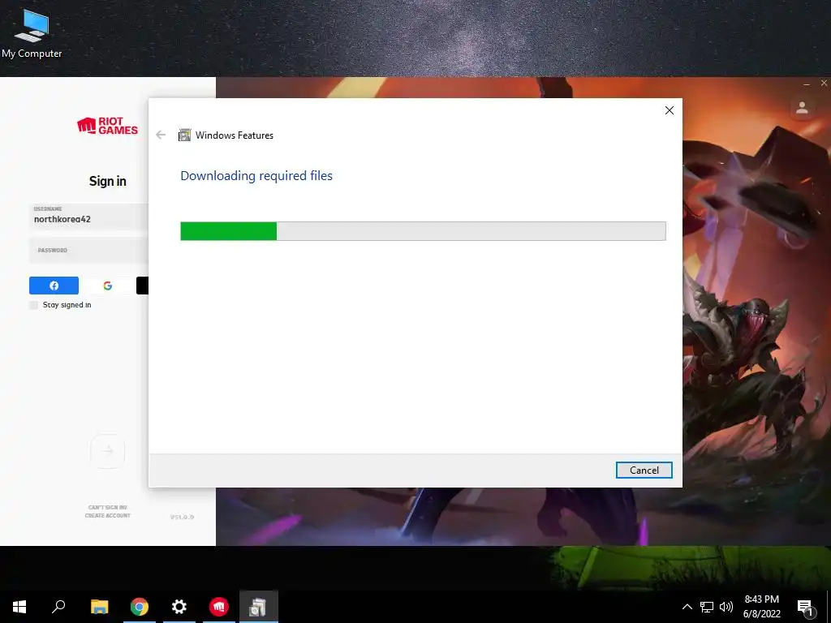The height and width of the screenshot is (623, 831).
Task: Click the Riot Games logo
Action: 108,126
